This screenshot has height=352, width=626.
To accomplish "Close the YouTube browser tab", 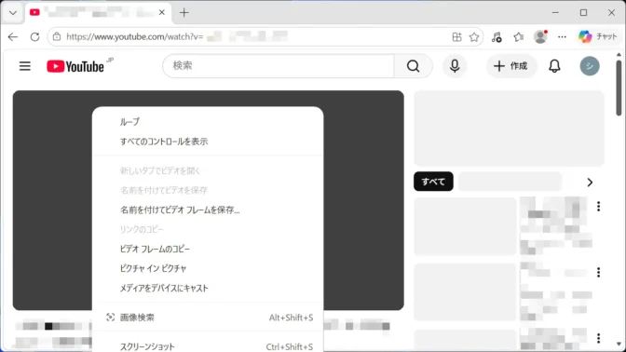I will (x=162, y=12).
